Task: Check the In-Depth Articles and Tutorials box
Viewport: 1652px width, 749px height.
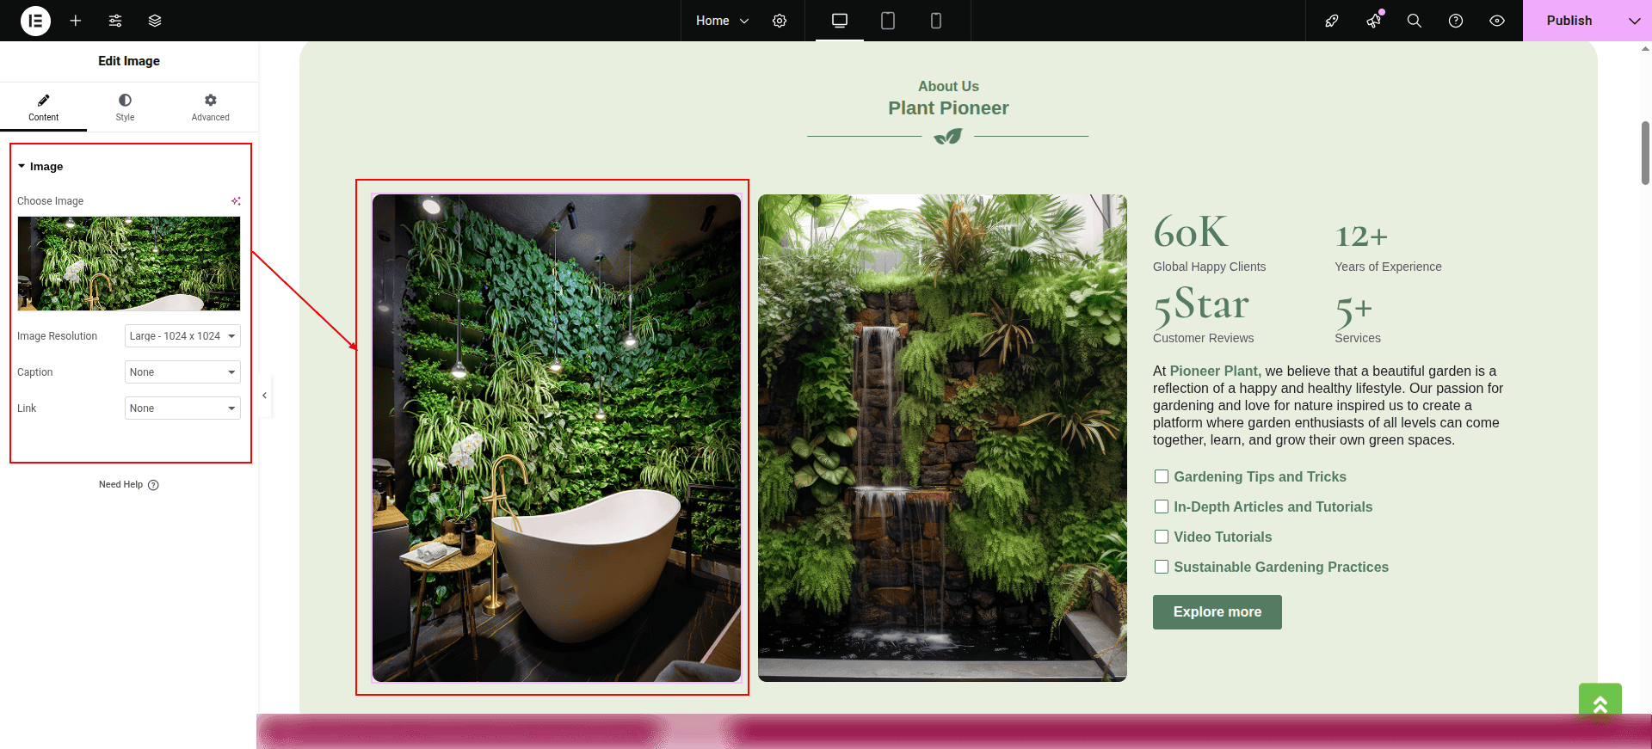Action: (x=1162, y=506)
